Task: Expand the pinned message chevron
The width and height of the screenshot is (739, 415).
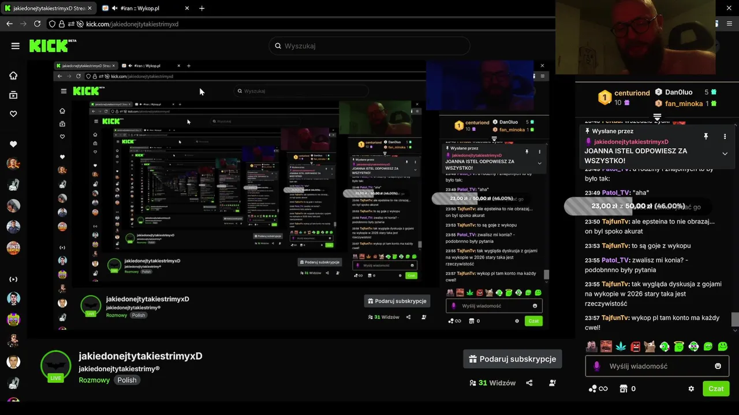Action: click(725, 154)
